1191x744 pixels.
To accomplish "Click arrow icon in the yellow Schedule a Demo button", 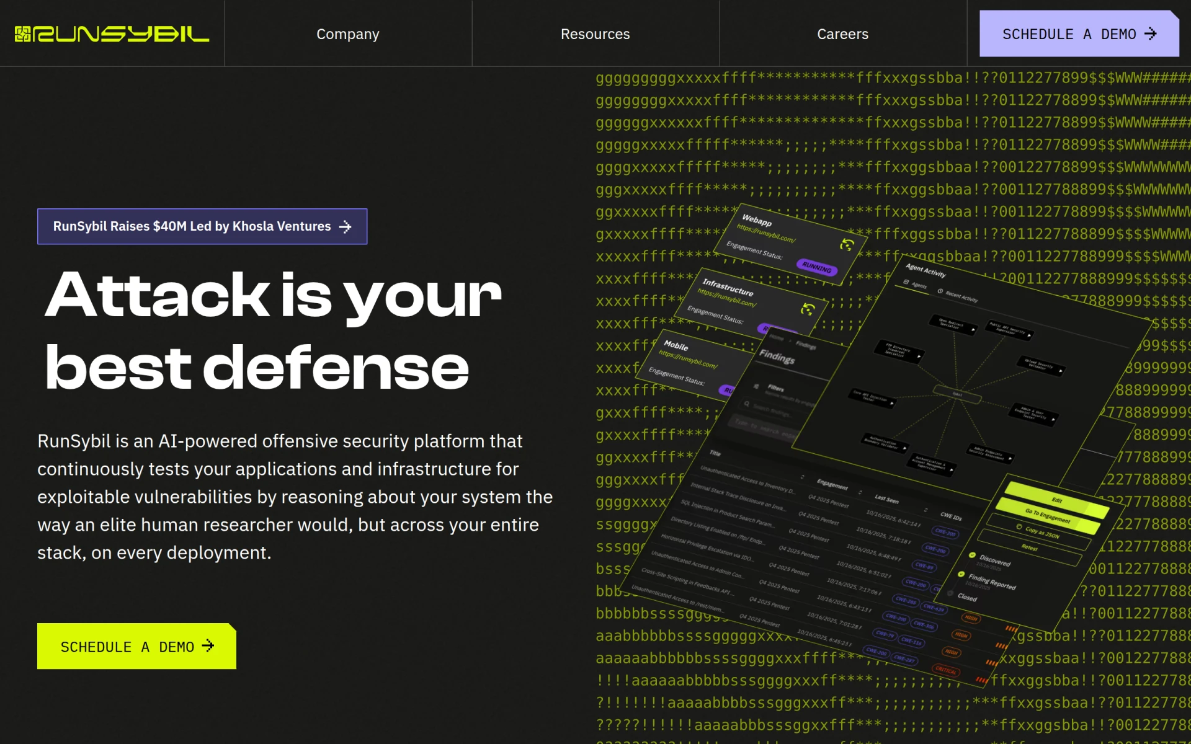I will [x=208, y=646].
